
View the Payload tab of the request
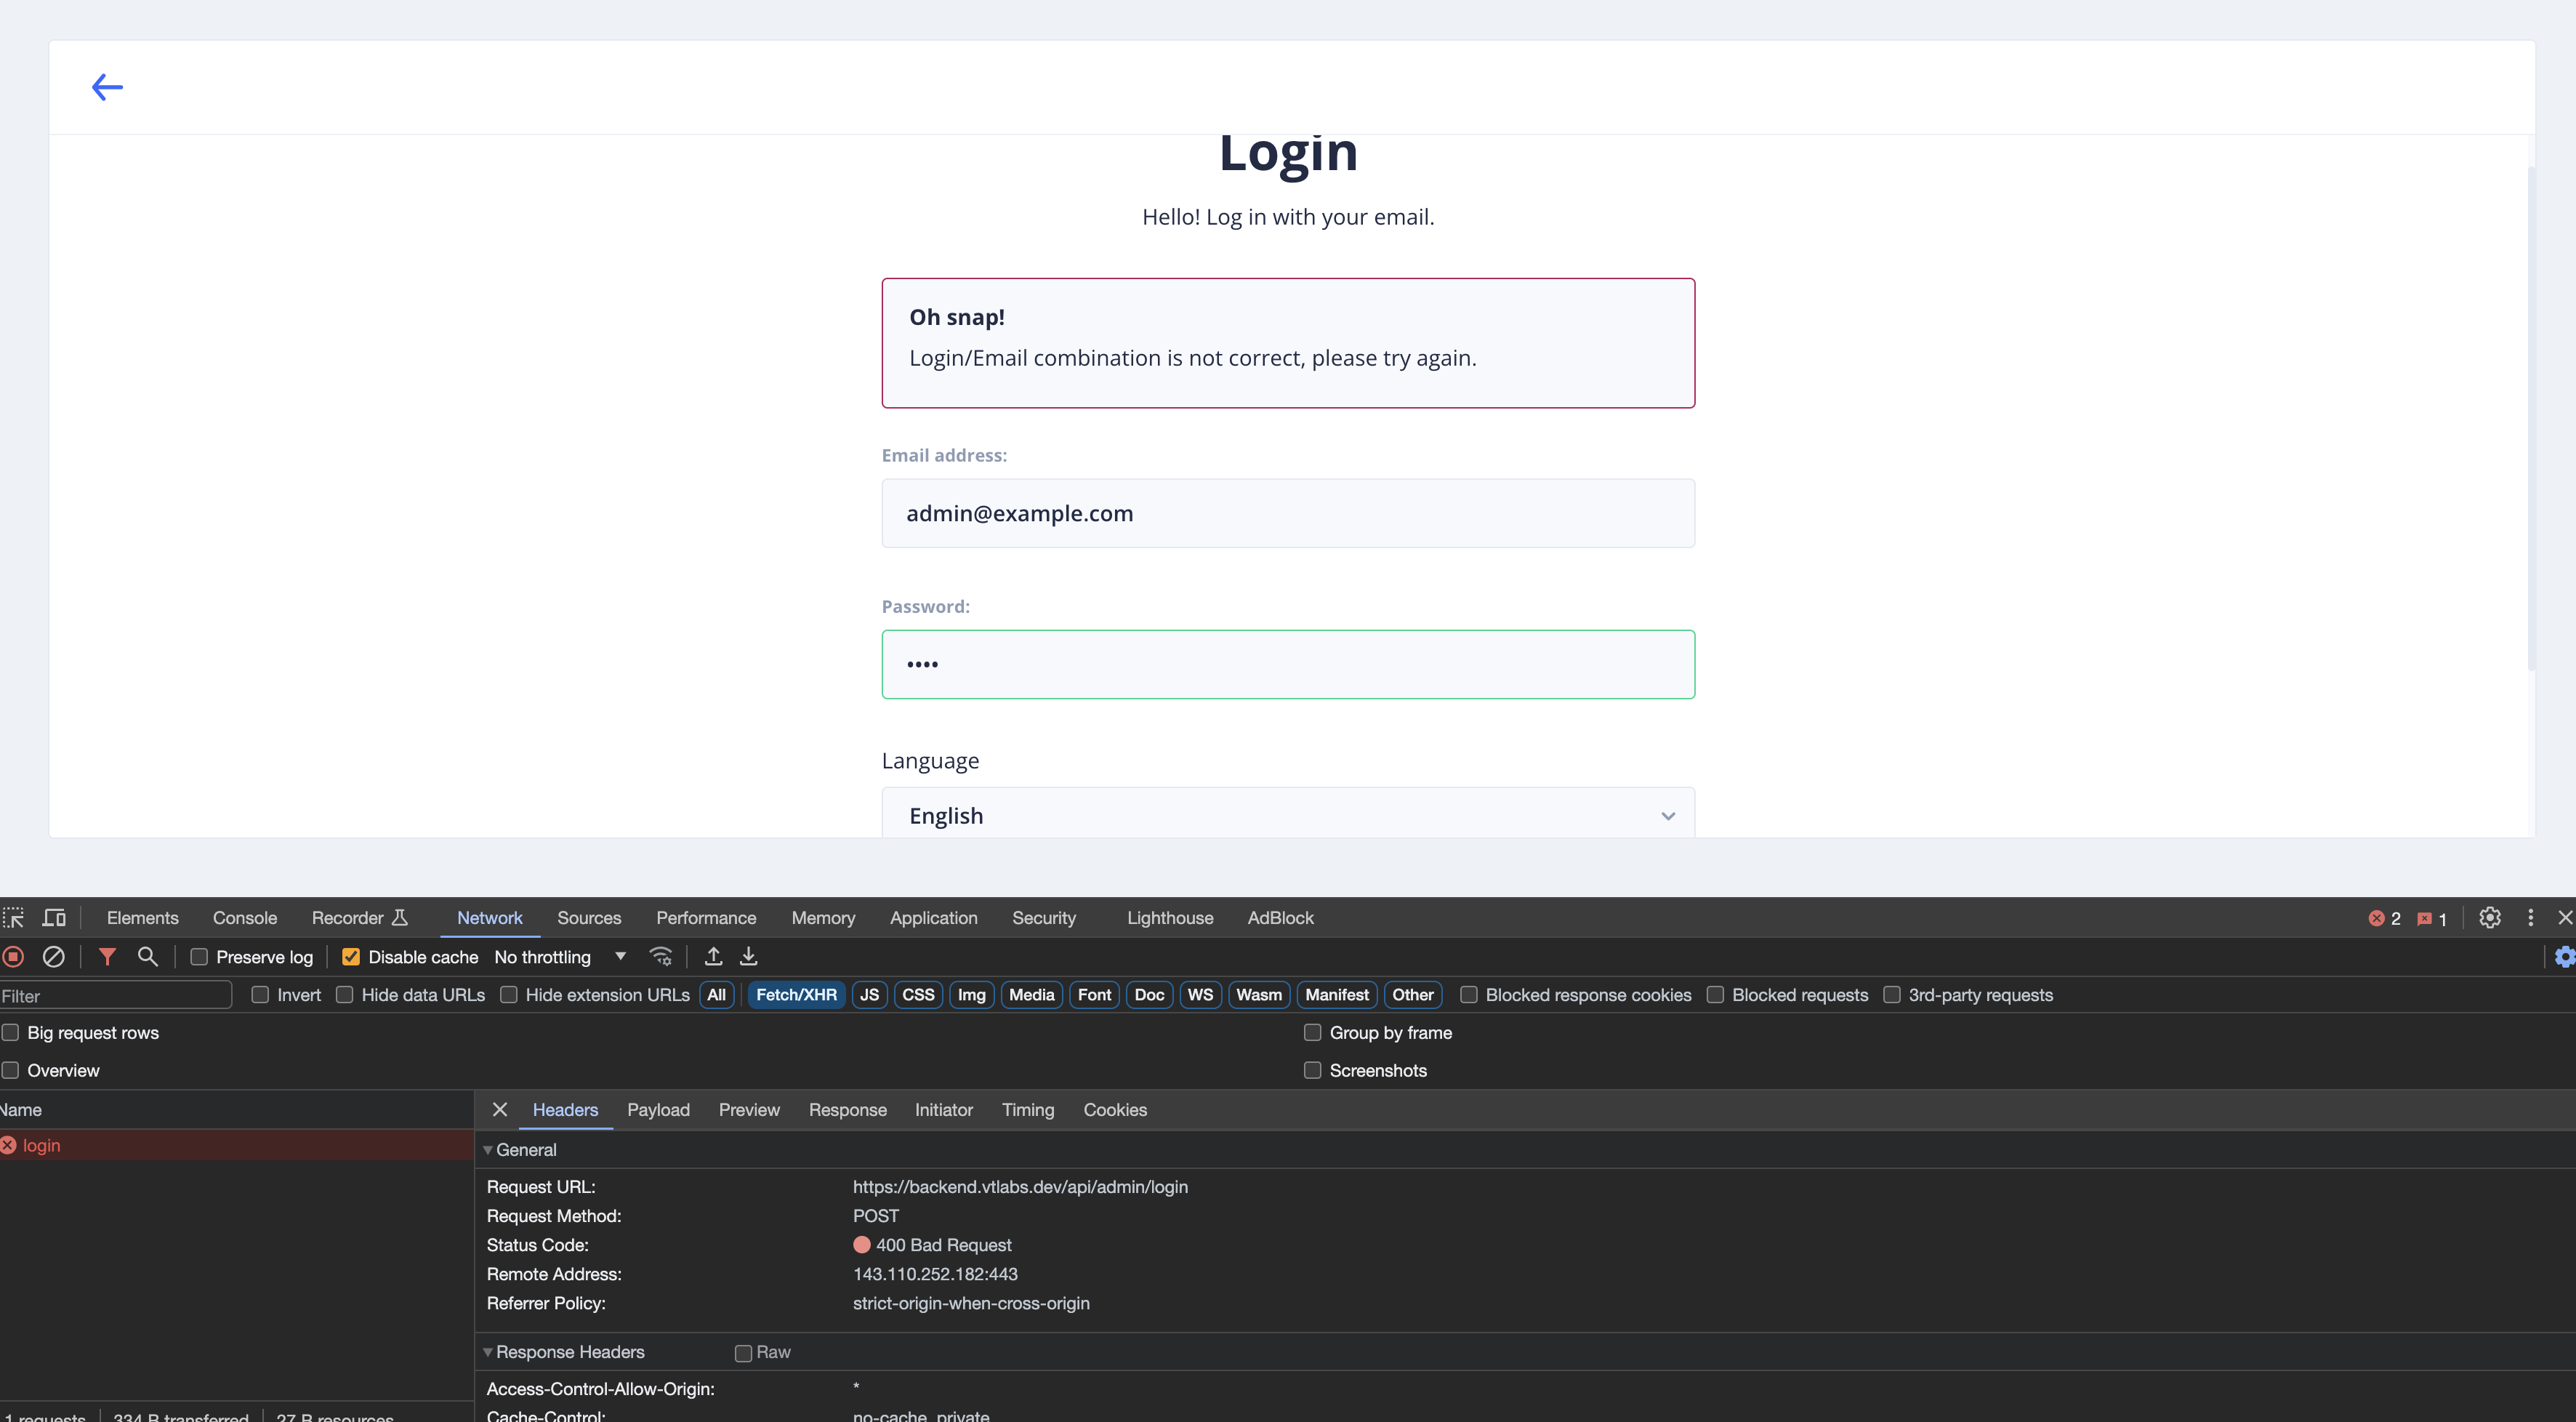click(x=658, y=1110)
